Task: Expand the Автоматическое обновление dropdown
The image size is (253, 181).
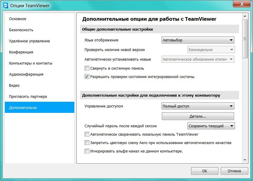Action: (198, 59)
